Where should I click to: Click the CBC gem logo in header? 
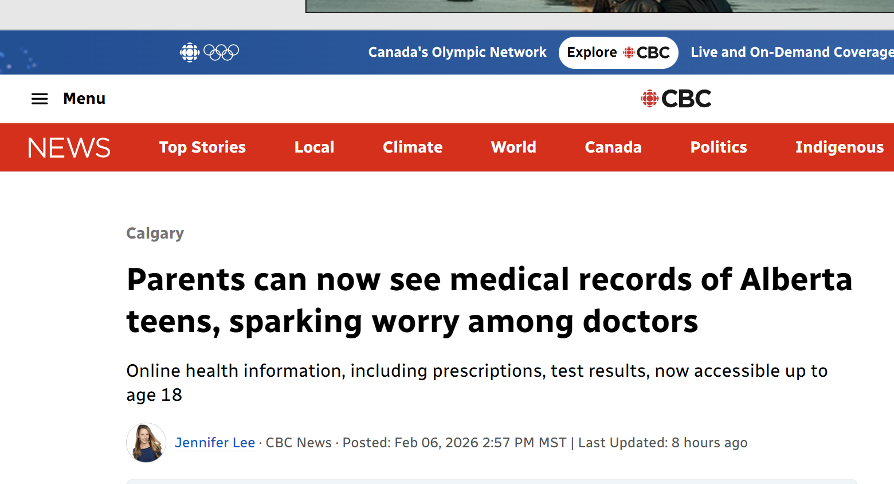pyautogui.click(x=676, y=99)
